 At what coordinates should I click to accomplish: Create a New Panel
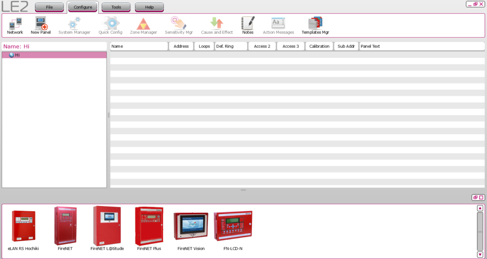41,25
